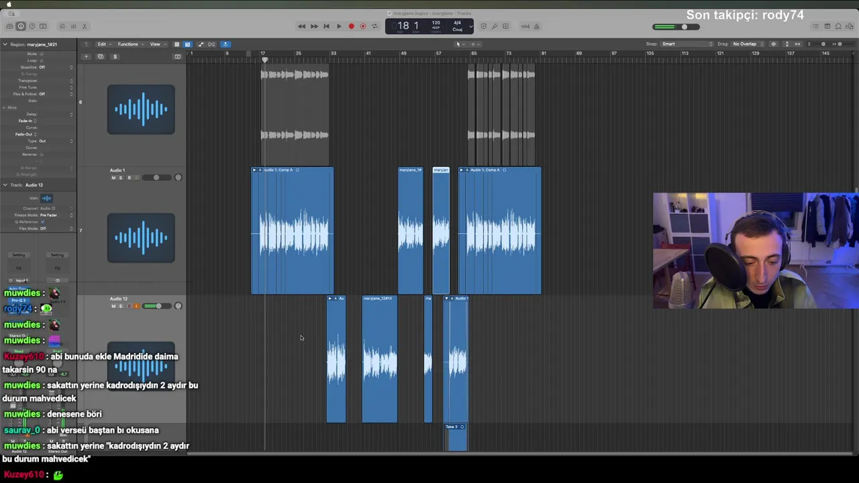Tick the Reverse checkbox
This screenshot has height=483, width=859.
42,154
